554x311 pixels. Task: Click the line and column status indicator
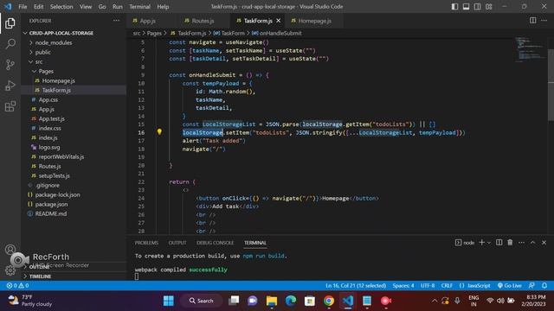pyautogui.click(x=356, y=286)
